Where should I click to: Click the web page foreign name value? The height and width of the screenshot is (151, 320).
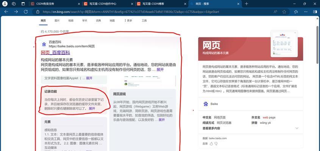tap(269, 117)
